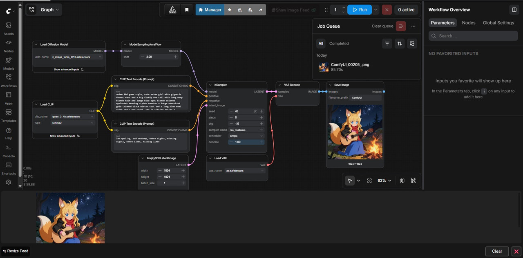Select the All tab in Job Queue
This screenshot has height=258, width=523.
(321, 44)
